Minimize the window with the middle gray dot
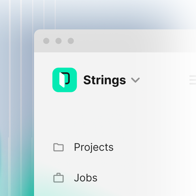This screenshot has height=196, width=196. coord(59,41)
